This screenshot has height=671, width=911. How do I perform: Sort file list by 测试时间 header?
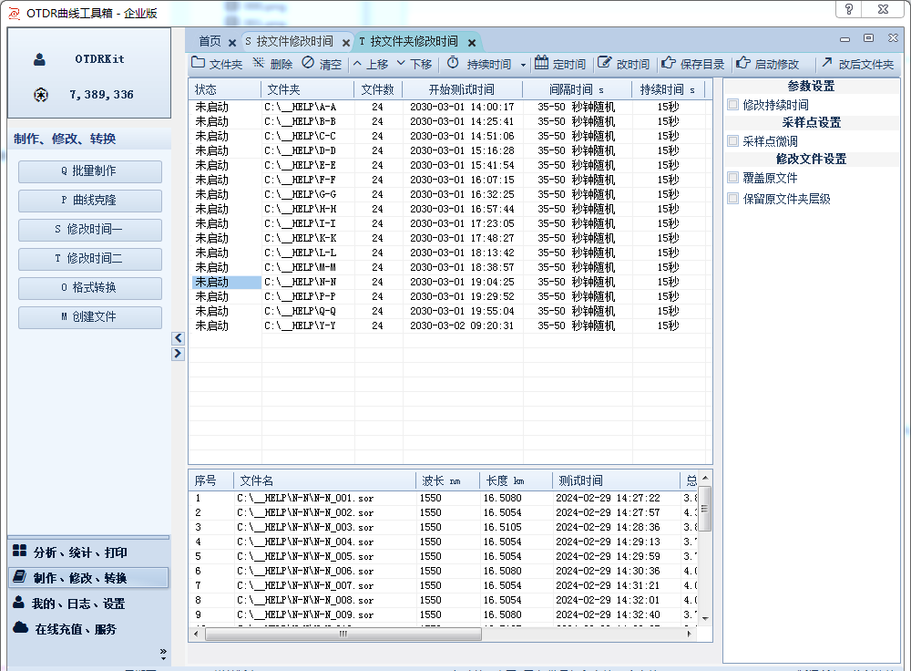pos(616,480)
